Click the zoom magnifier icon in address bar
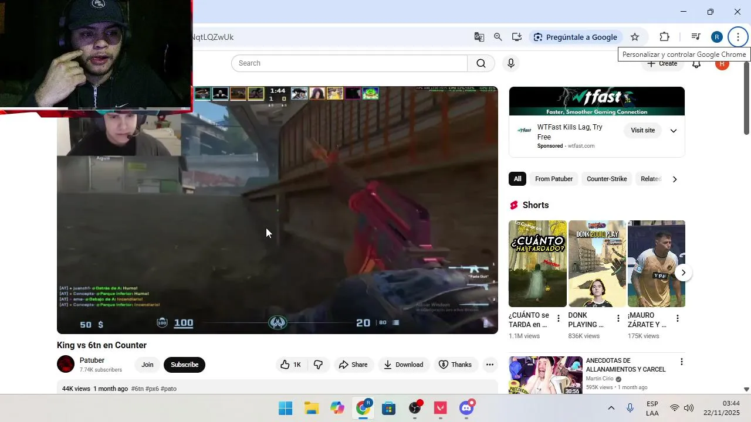 [498, 37]
